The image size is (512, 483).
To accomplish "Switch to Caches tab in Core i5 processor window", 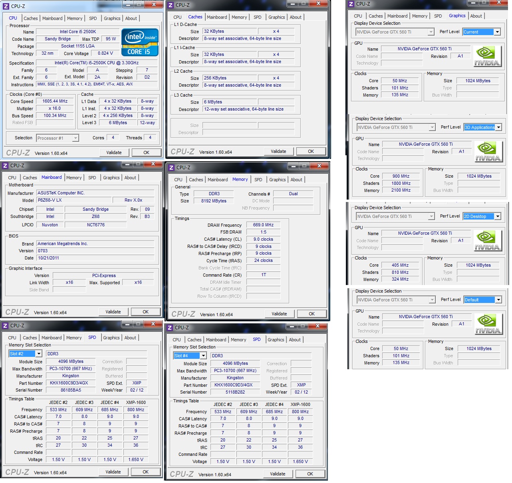I will (x=31, y=18).
